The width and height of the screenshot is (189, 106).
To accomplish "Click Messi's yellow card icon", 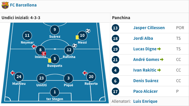I will click(x=77, y=37).
